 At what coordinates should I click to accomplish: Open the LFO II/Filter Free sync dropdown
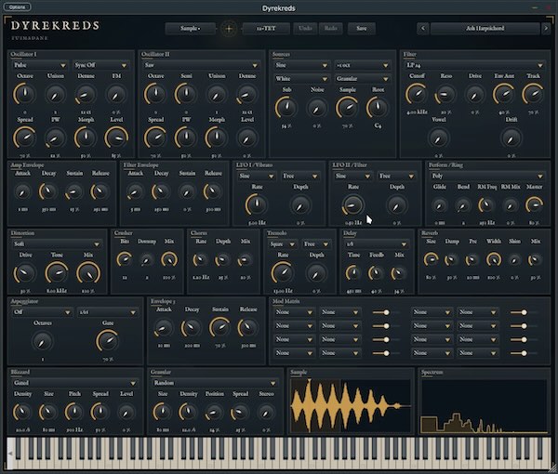[396, 176]
